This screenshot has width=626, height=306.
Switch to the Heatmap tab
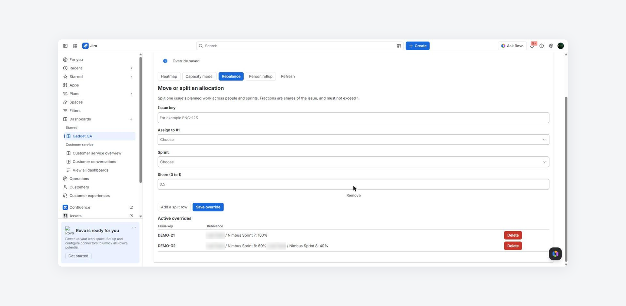click(x=169, y=76)
